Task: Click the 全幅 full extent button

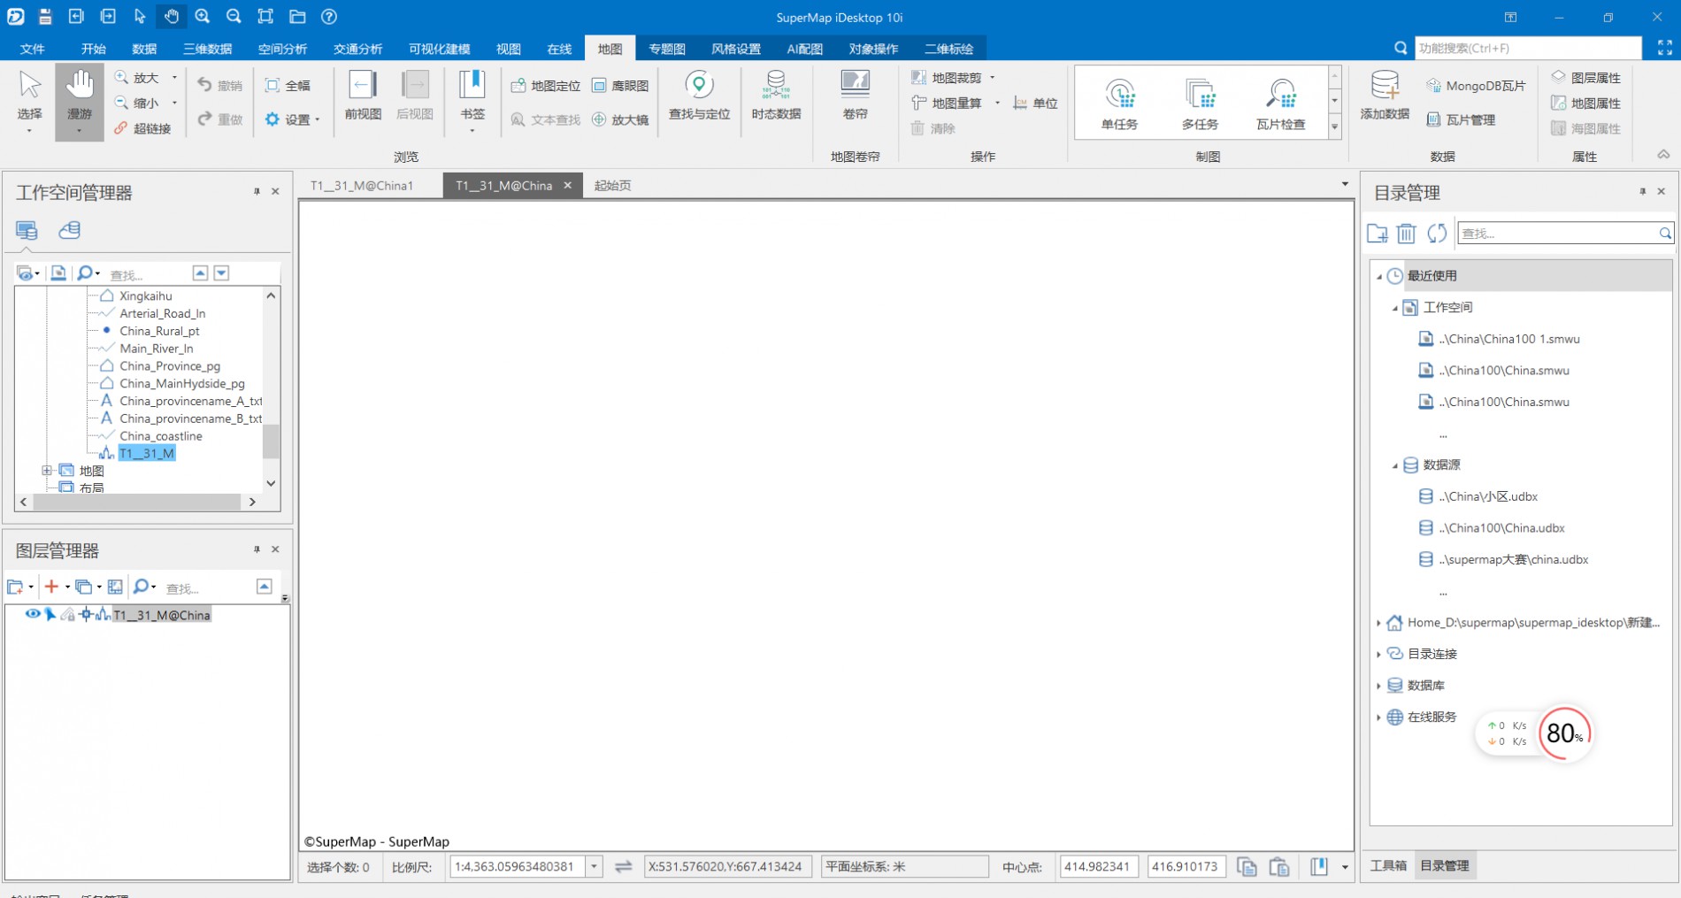Action: click(x=288, y=86)
